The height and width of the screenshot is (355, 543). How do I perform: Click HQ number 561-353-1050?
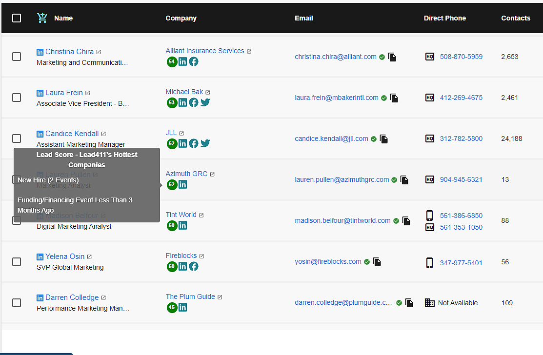click(461, 227)
